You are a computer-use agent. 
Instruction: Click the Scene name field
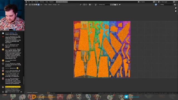147,2
